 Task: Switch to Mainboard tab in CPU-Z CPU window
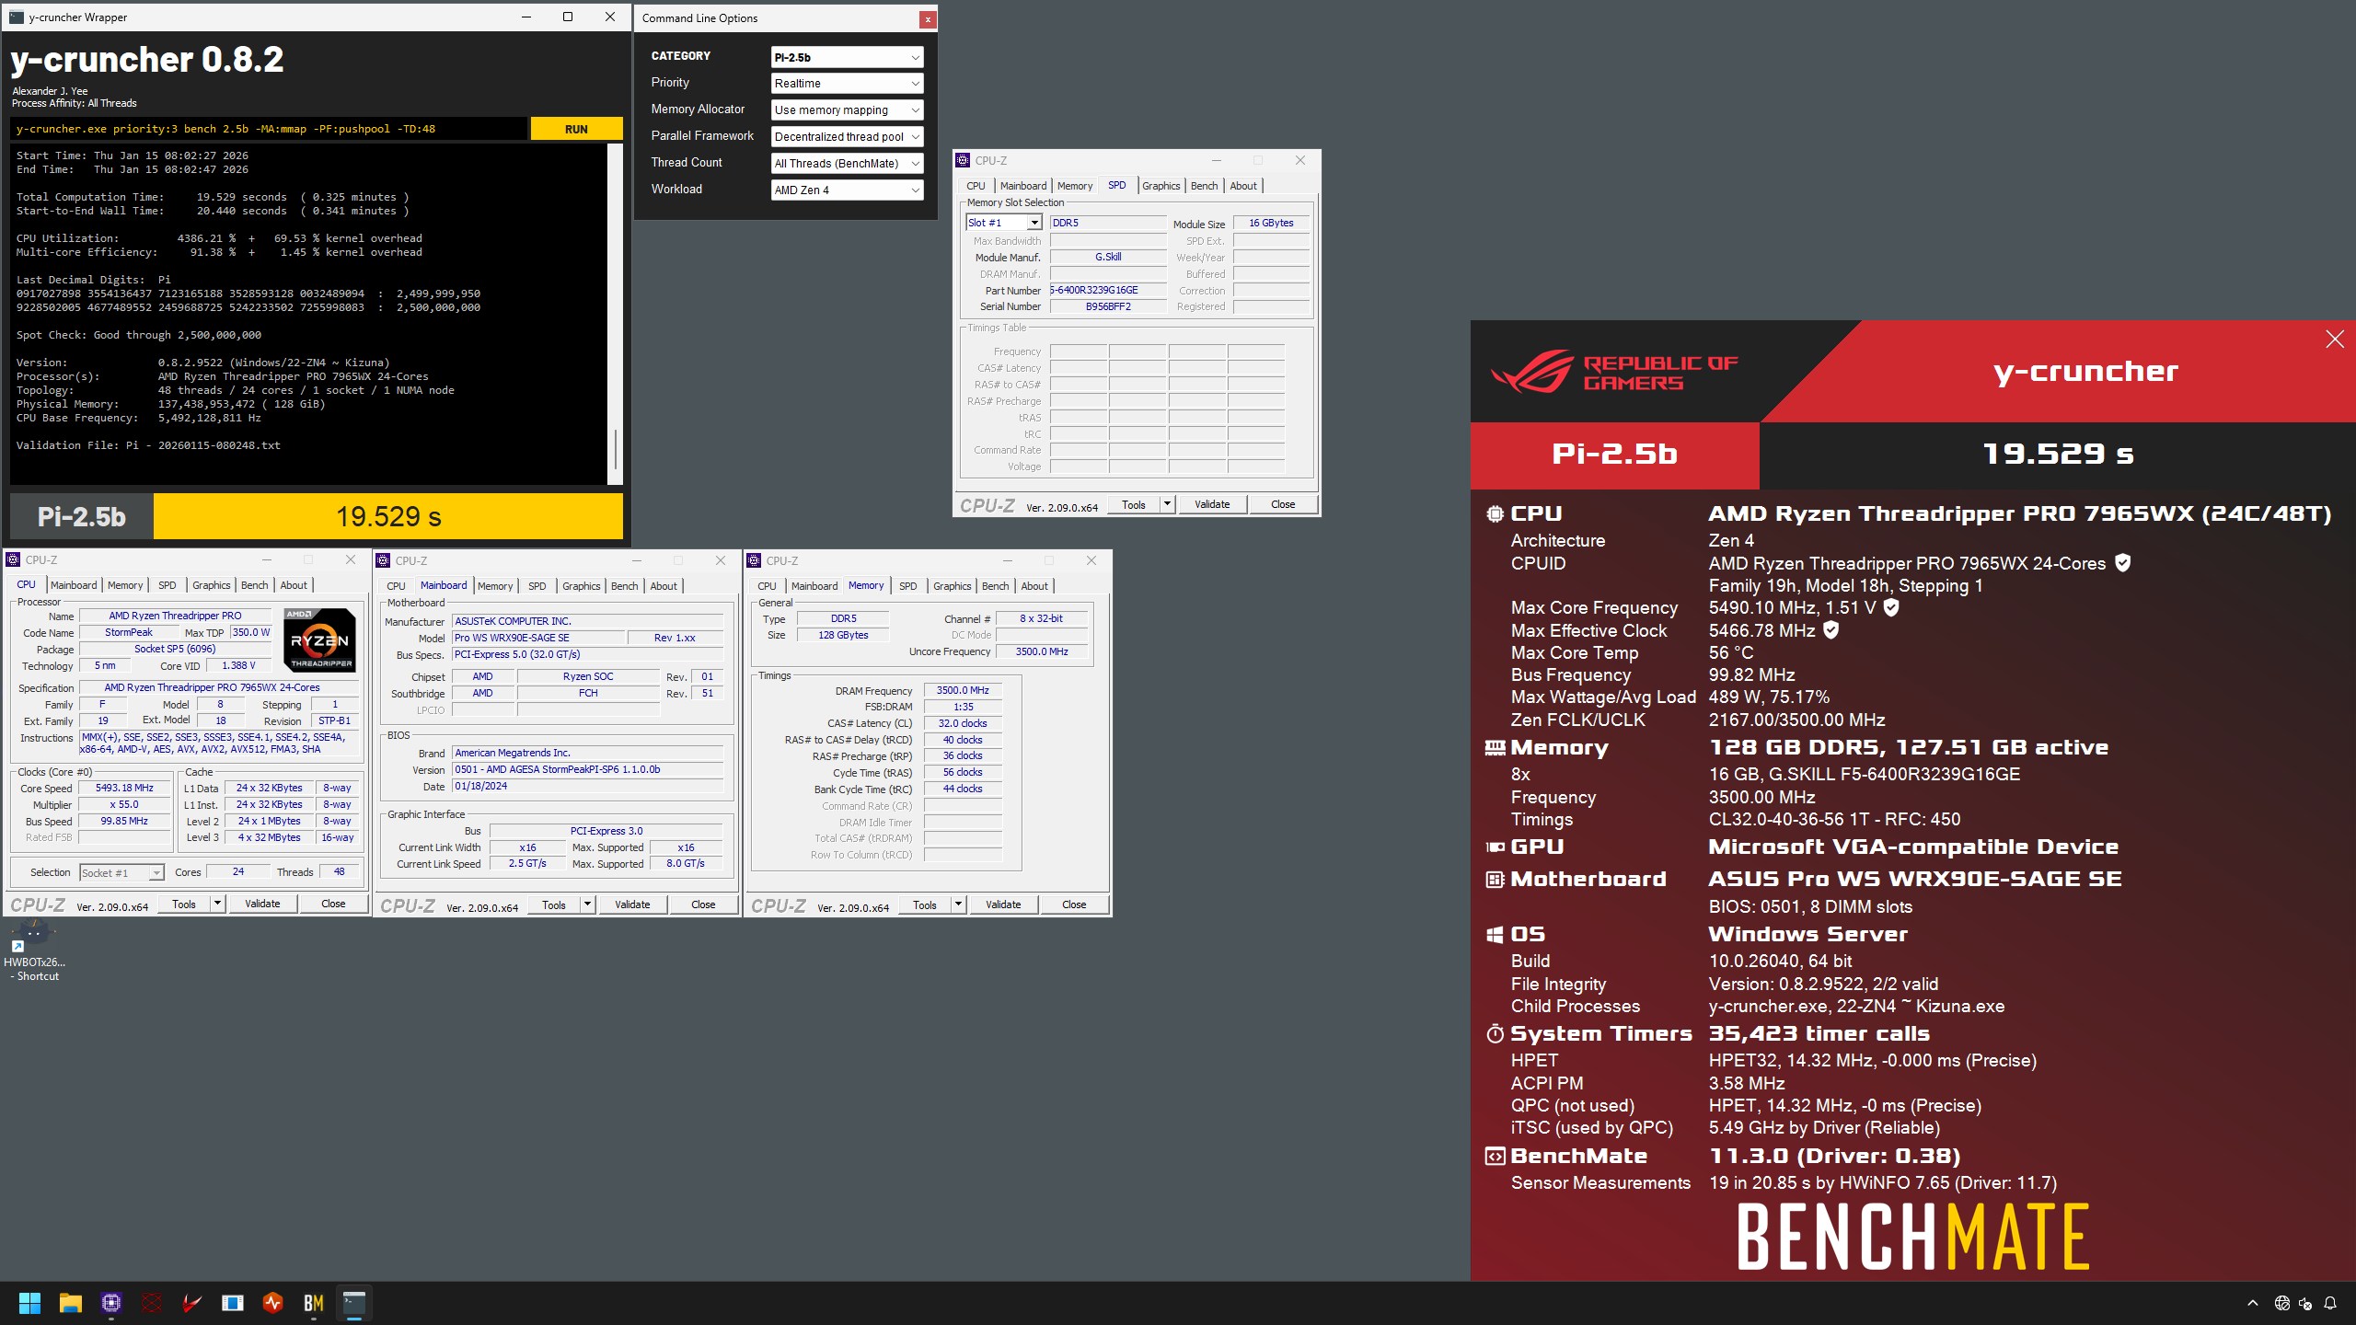(x=74, y=585)
